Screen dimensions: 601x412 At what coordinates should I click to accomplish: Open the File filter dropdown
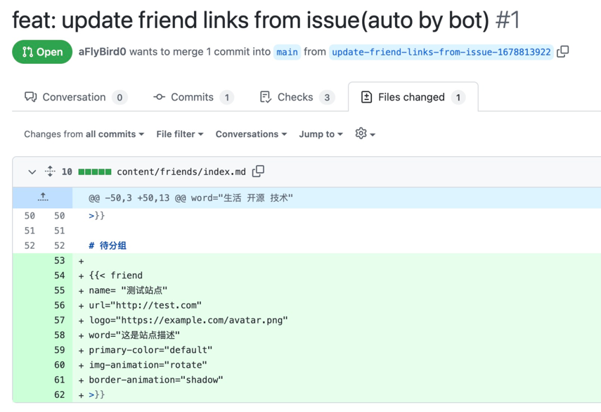(x=179, y=134)
